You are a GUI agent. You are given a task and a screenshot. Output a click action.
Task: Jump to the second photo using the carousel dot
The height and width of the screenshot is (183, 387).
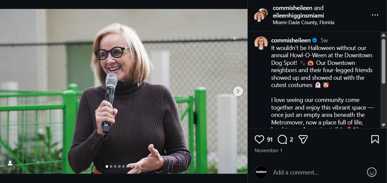pyautogui.click(x=111, y=166)
